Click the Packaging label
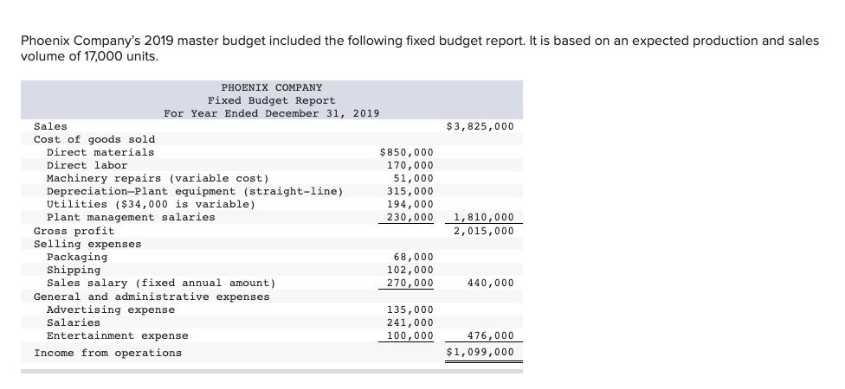The image size is (845, 389). tap(77, 257)
